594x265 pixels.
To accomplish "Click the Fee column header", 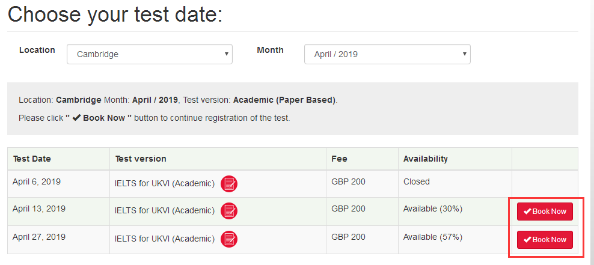I will pos(339,159).
